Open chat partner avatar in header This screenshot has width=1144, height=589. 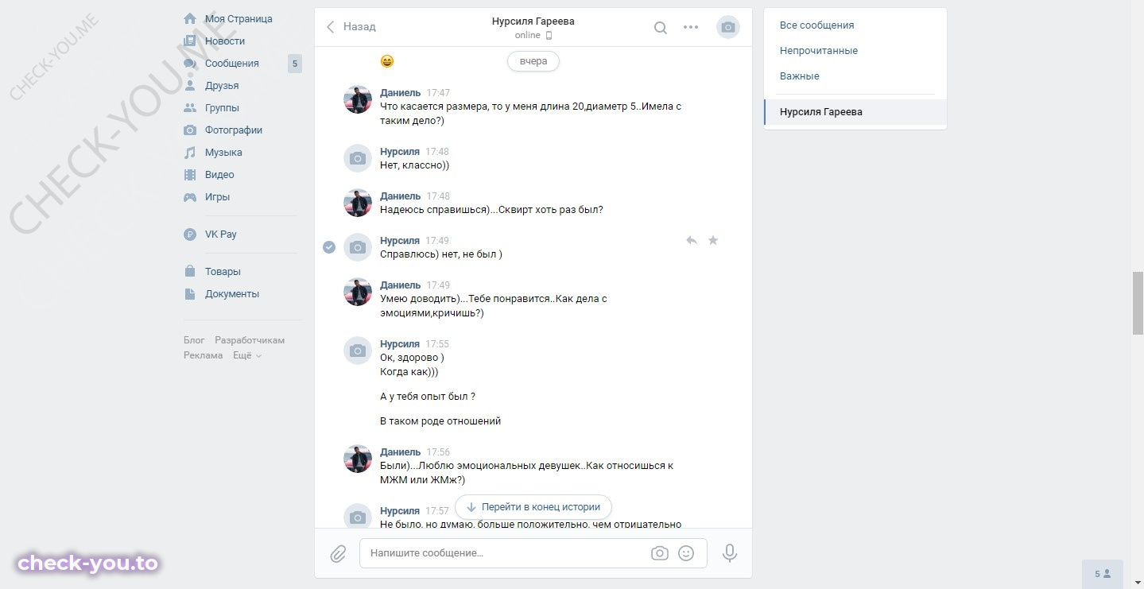728,27
